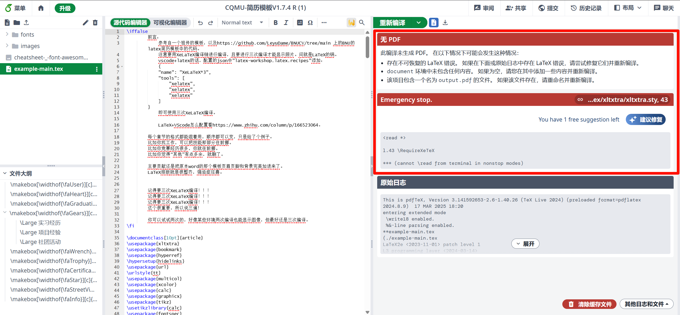Screen dimensions: 680x315
Task: Click the 建议修复 suggest fix button
Action: tap(646, 119)
